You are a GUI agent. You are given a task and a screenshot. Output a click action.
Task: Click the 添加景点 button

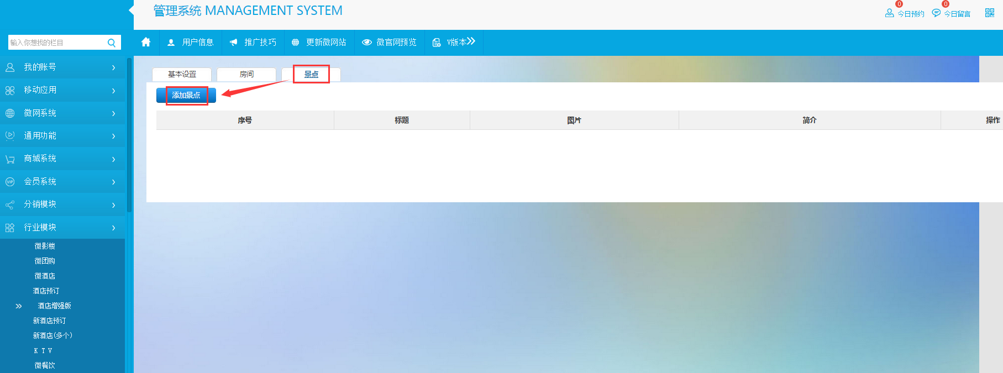click(186, 96)
